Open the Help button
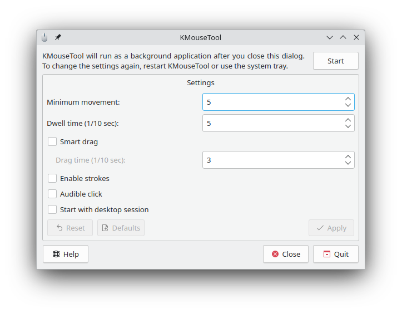The image size is (402, 313). (x=66, y=254)
